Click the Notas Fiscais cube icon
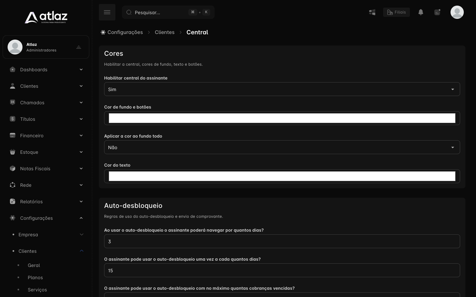Viewport: 476px width, 297px height. (x=13, y=169)
